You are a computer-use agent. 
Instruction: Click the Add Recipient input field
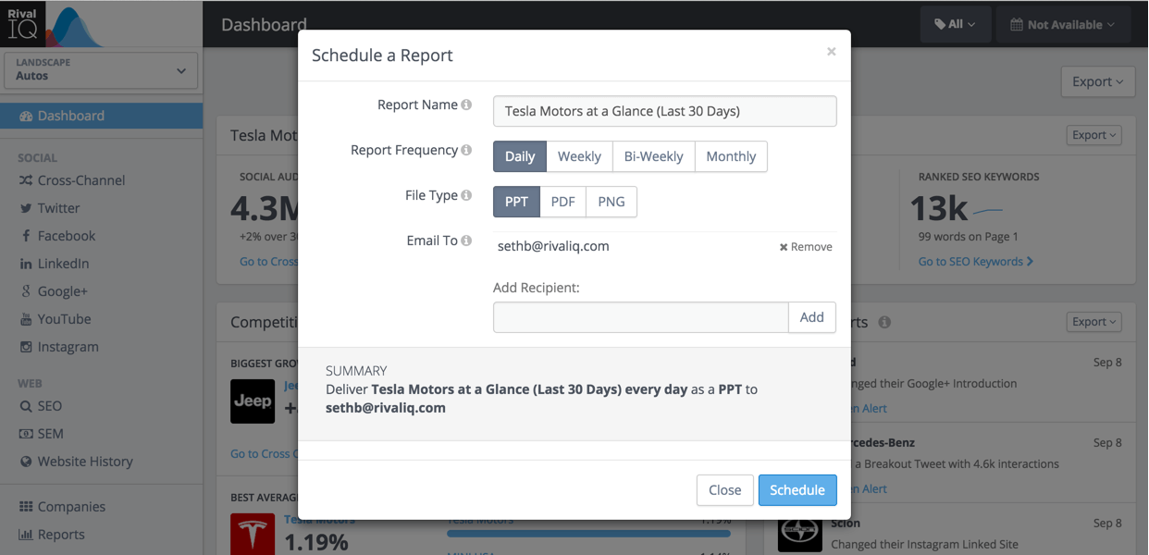coord(640,317)
